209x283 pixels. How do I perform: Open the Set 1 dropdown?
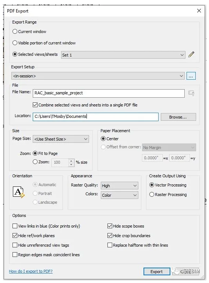(x=123, y=55)
